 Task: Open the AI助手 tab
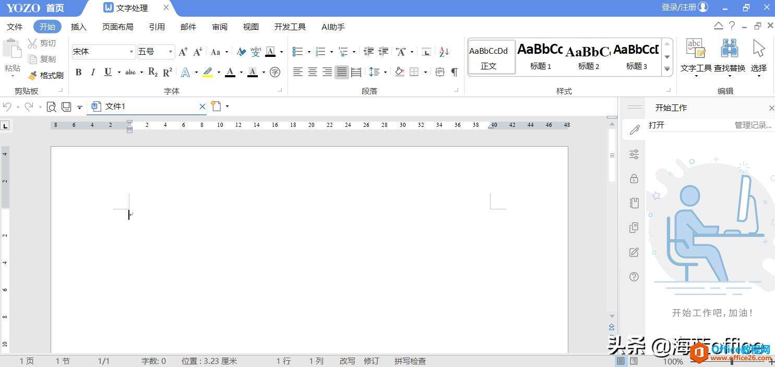pyautogui.click(x=333, y=27)
